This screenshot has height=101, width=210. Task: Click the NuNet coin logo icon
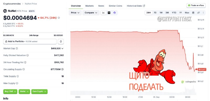[x=5, y=11]
